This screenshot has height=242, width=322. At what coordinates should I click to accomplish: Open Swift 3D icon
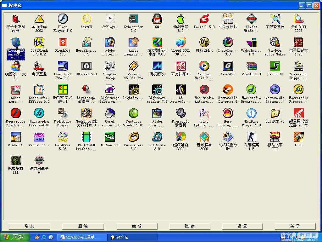(275, 66)
